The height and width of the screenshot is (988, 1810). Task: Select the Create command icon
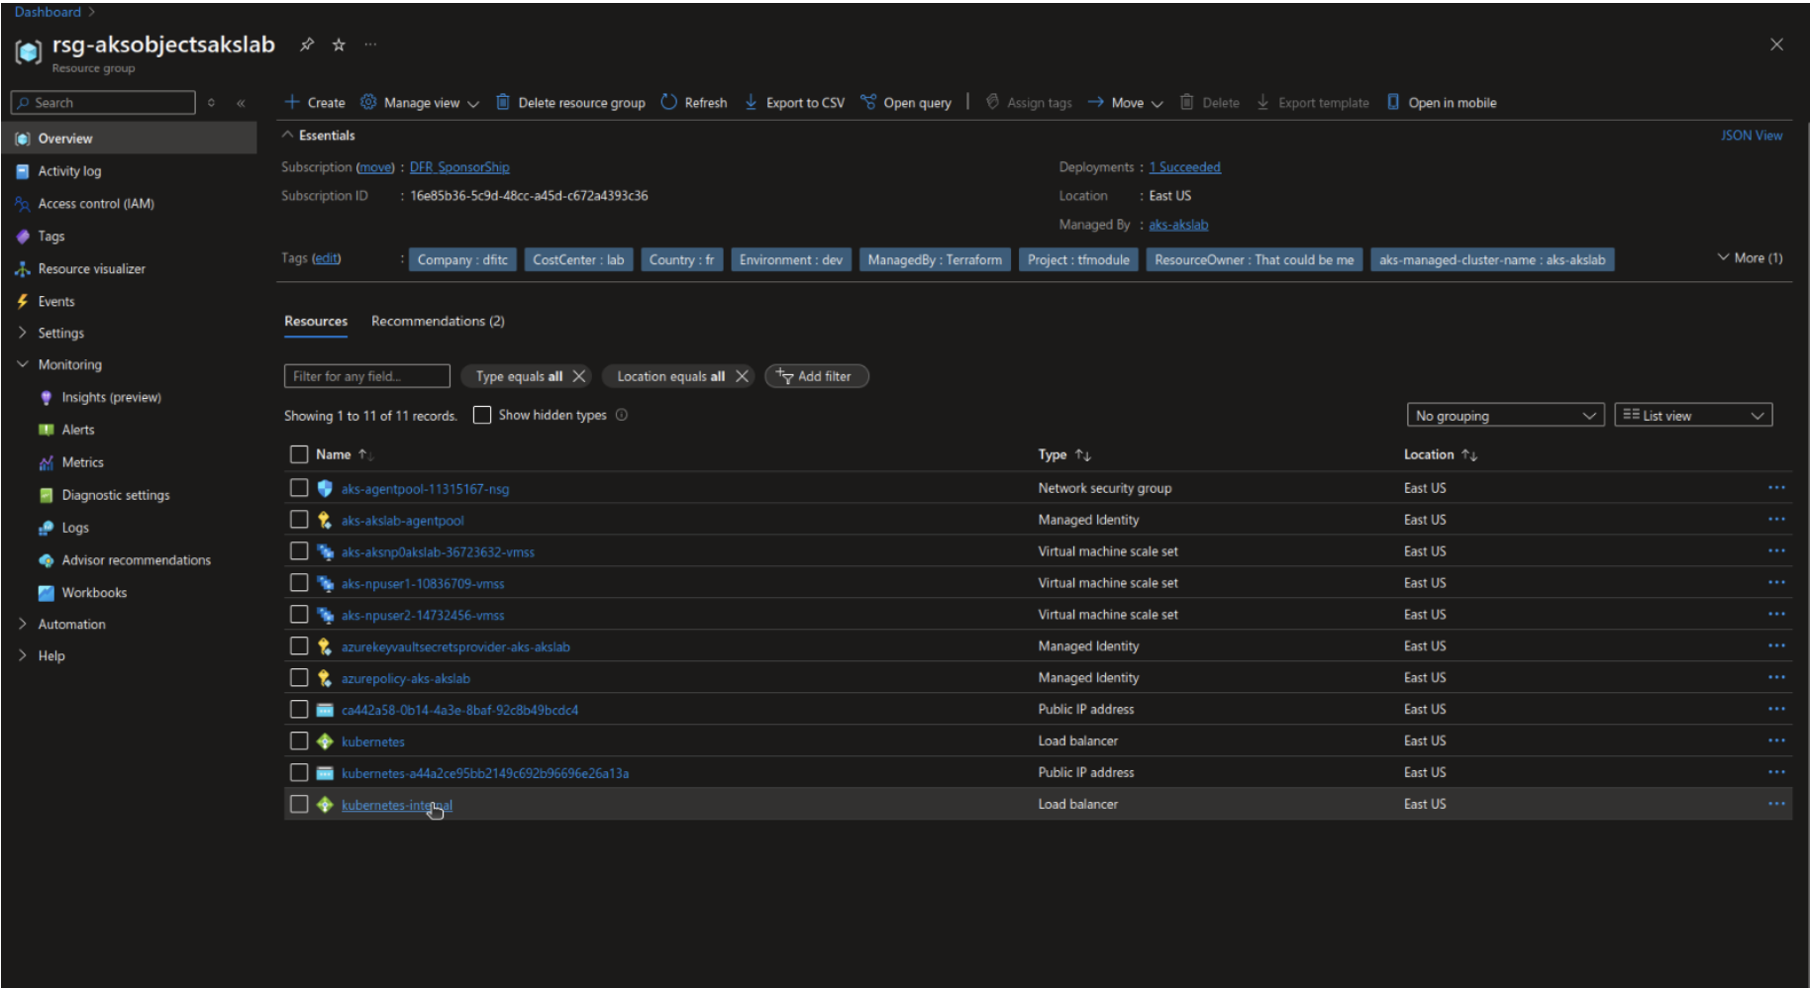pyautogui.click(x=292, y=102)
